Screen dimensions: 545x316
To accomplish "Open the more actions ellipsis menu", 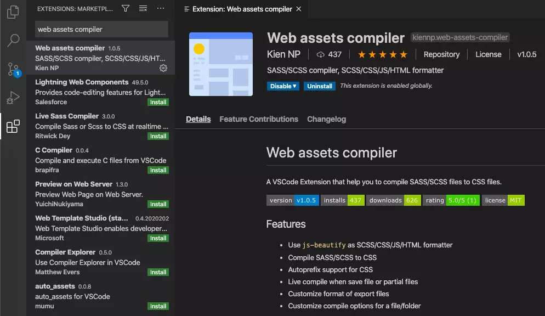I will (x=161, y=9).
